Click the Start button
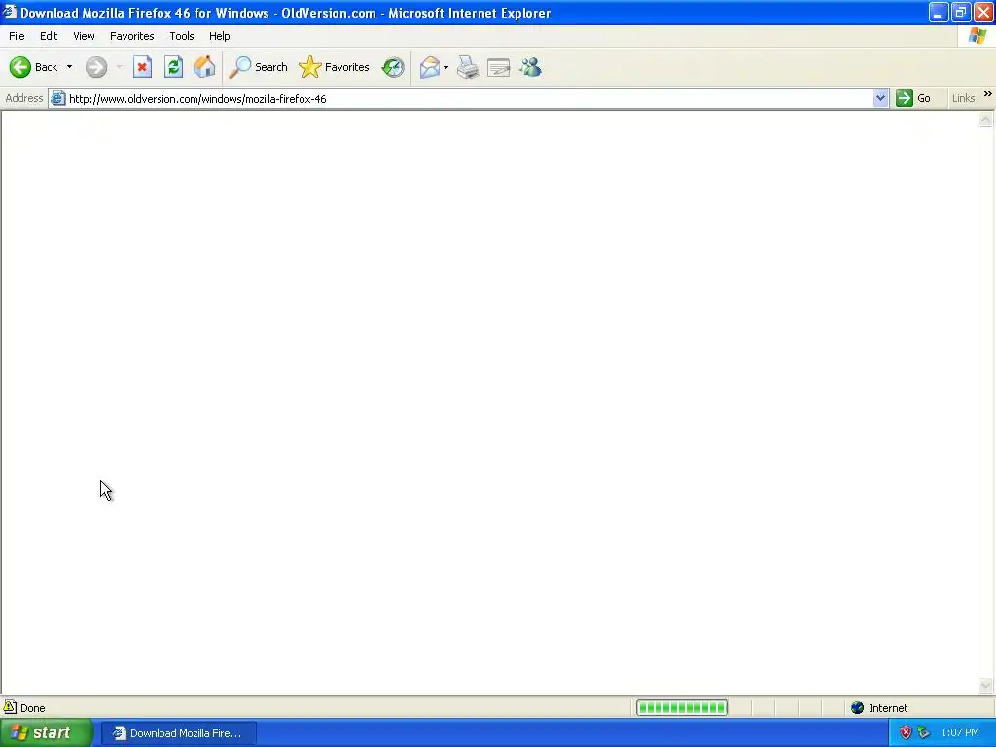The height and width of the screenshot is (747, 996). pyautogui.click(x=47, y=733)
